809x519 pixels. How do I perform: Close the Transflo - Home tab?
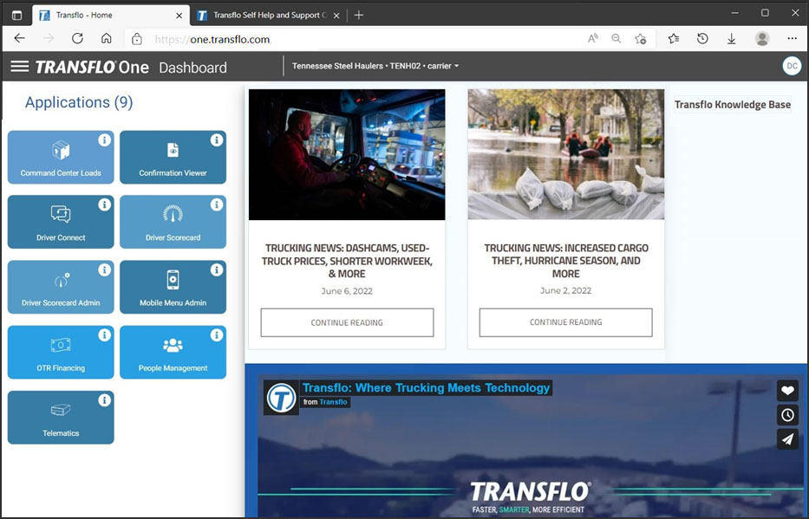click(x=179, y=16)
